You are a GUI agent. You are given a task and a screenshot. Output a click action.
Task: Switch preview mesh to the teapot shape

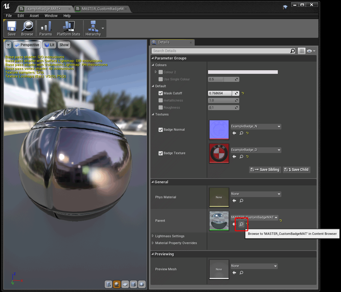(x=142, y=284)
